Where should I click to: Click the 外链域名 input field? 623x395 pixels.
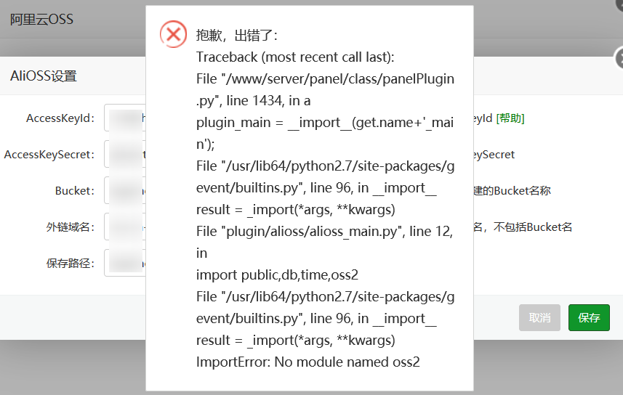point(125,227)
